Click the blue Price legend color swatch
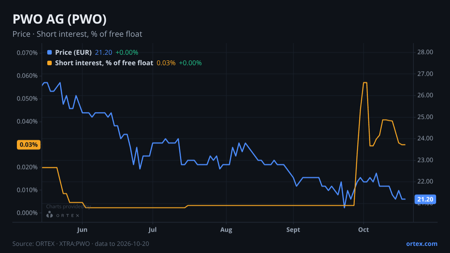This screenshot has height=253, width=450. point(49,52)
